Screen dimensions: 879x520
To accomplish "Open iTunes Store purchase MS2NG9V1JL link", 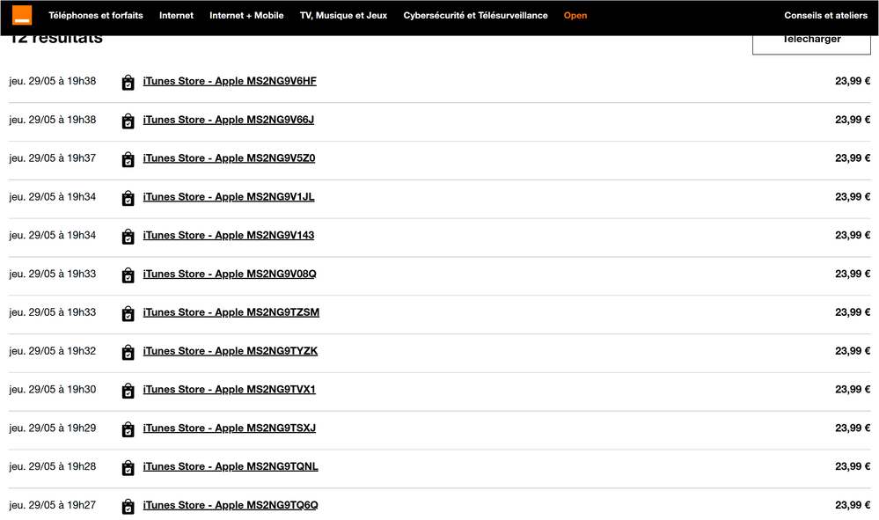I will (x=229, y=197).
